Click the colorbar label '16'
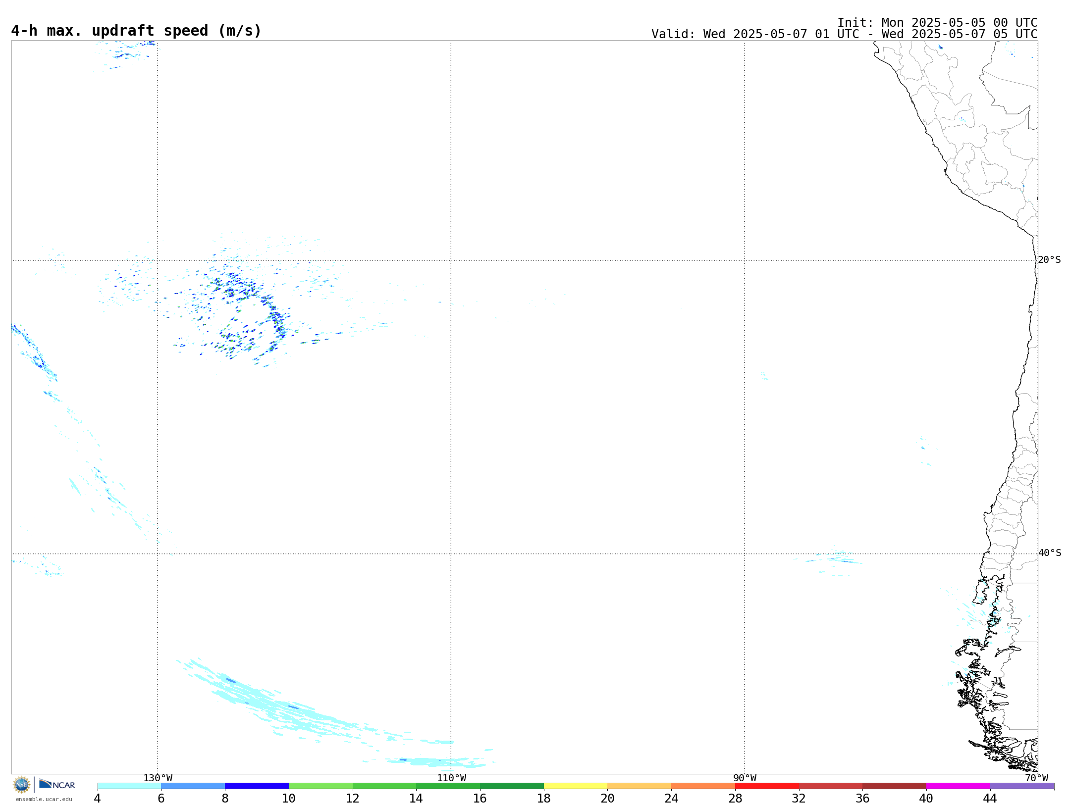The width and height of the screenshot is (1070, 805). pos(480,799)
